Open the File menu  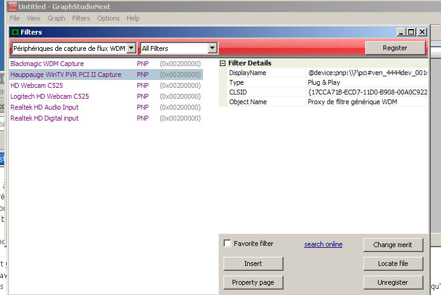(15, 18)
